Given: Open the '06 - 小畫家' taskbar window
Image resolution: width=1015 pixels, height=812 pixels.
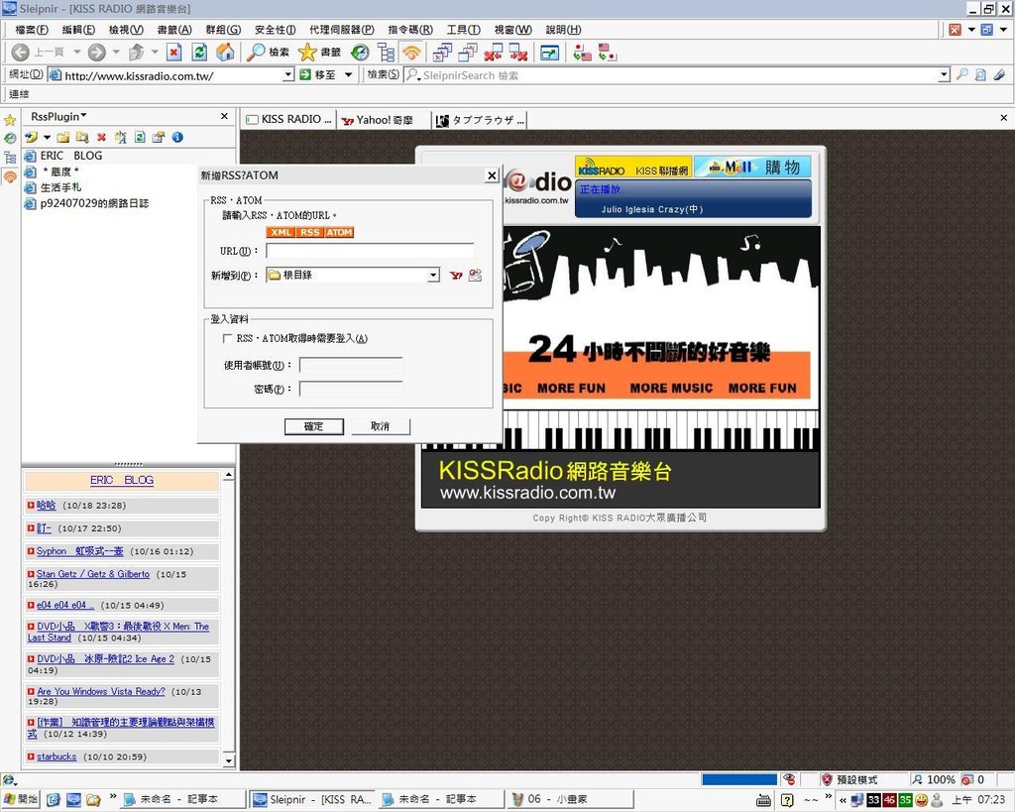Looking at the screenshot, I should tap(570, 799).
